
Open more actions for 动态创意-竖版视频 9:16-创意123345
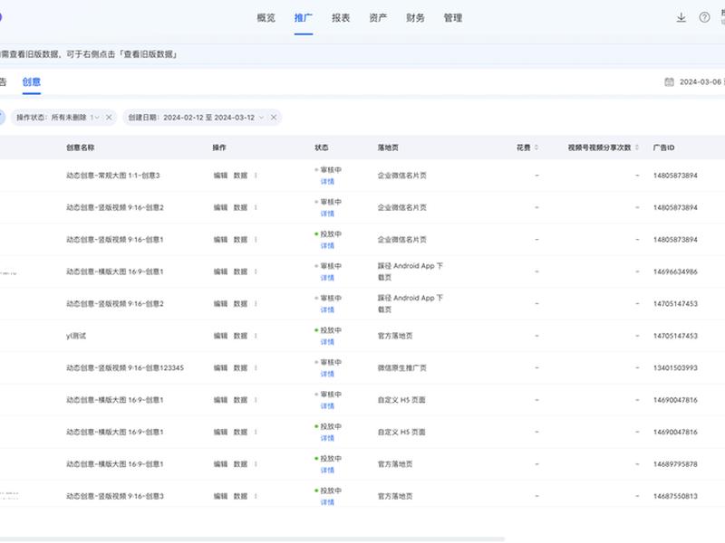[x=256, y=368]
